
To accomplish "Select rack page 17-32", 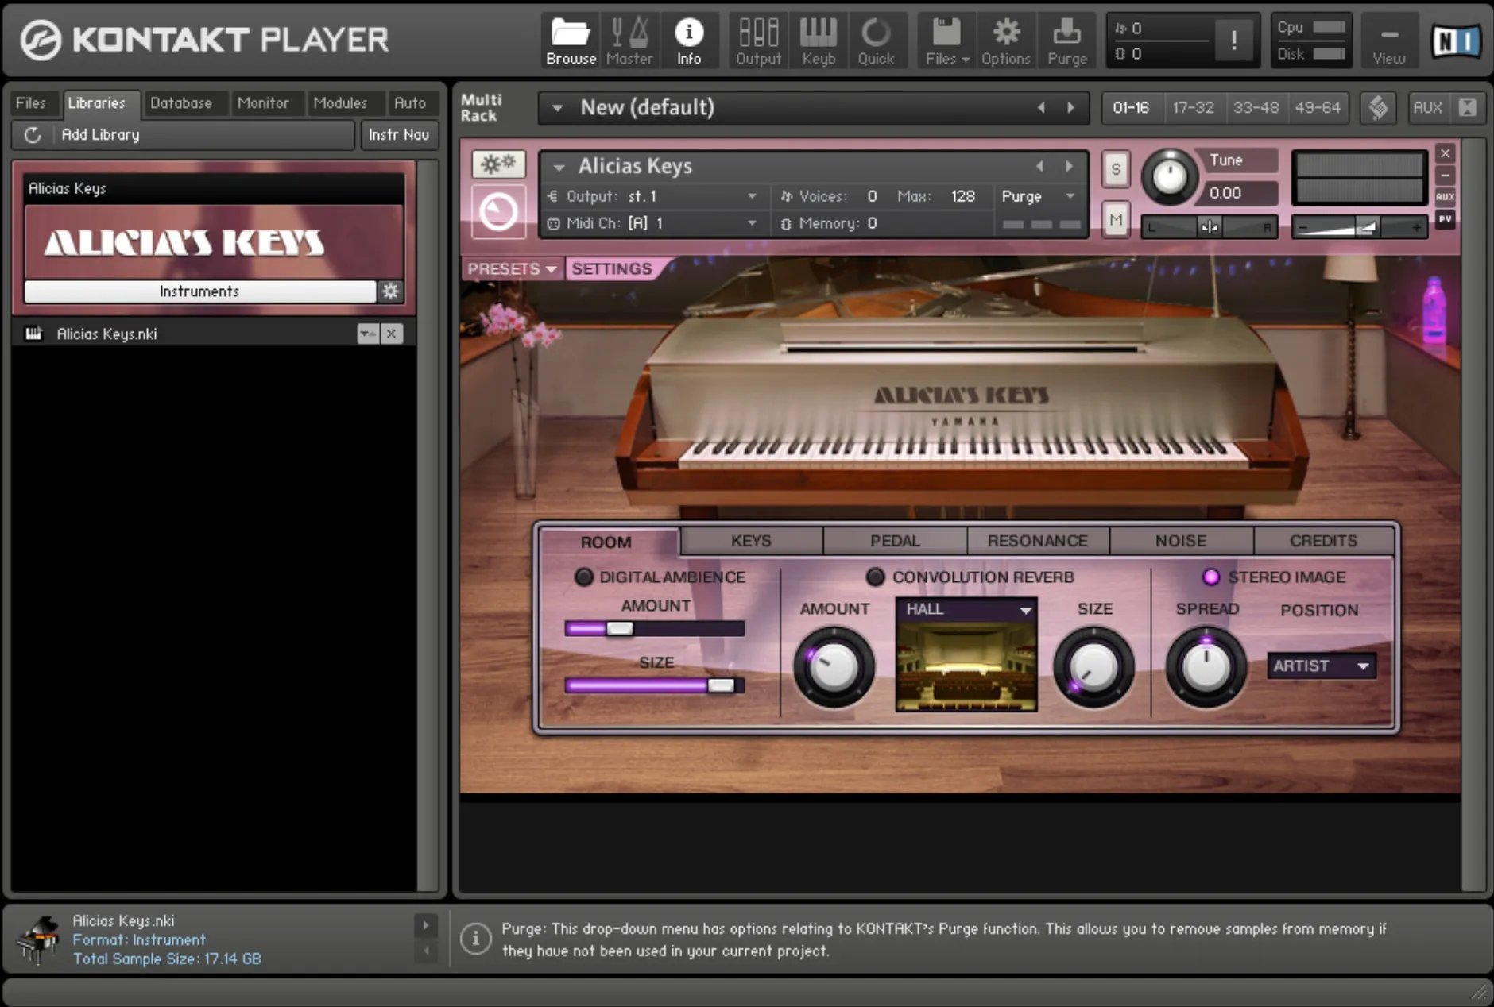I will coord(1194,107).
